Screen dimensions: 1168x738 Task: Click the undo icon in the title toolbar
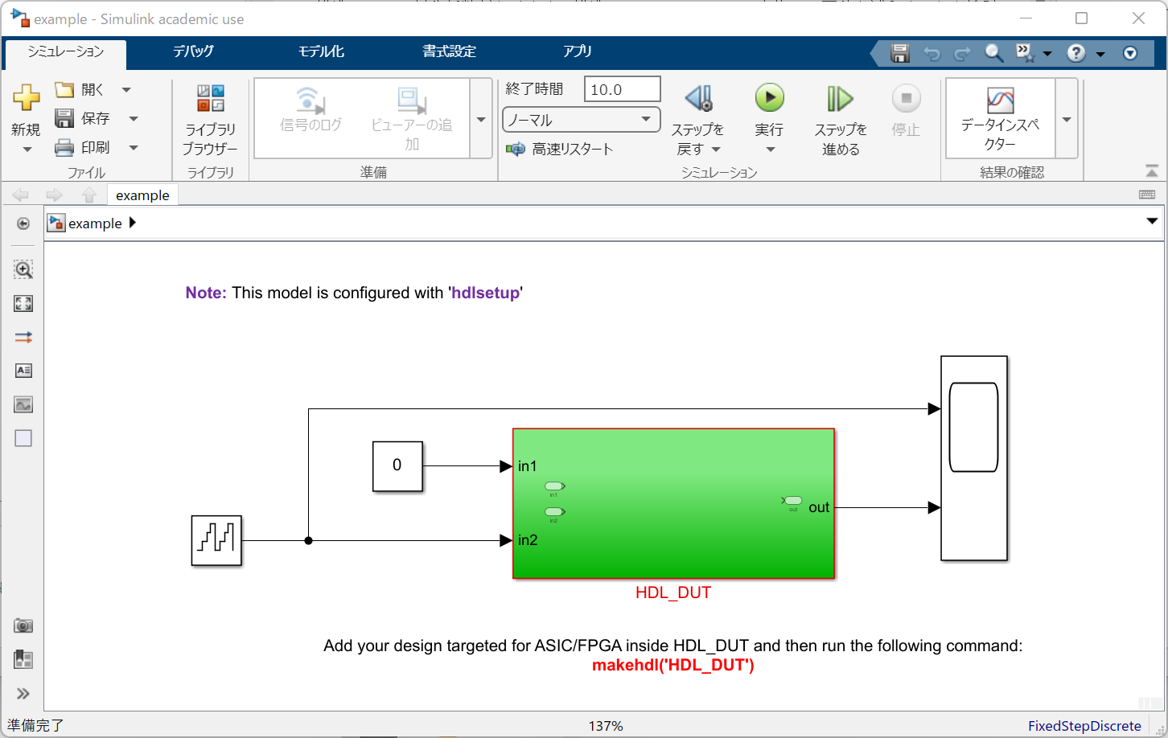point(932,53)
